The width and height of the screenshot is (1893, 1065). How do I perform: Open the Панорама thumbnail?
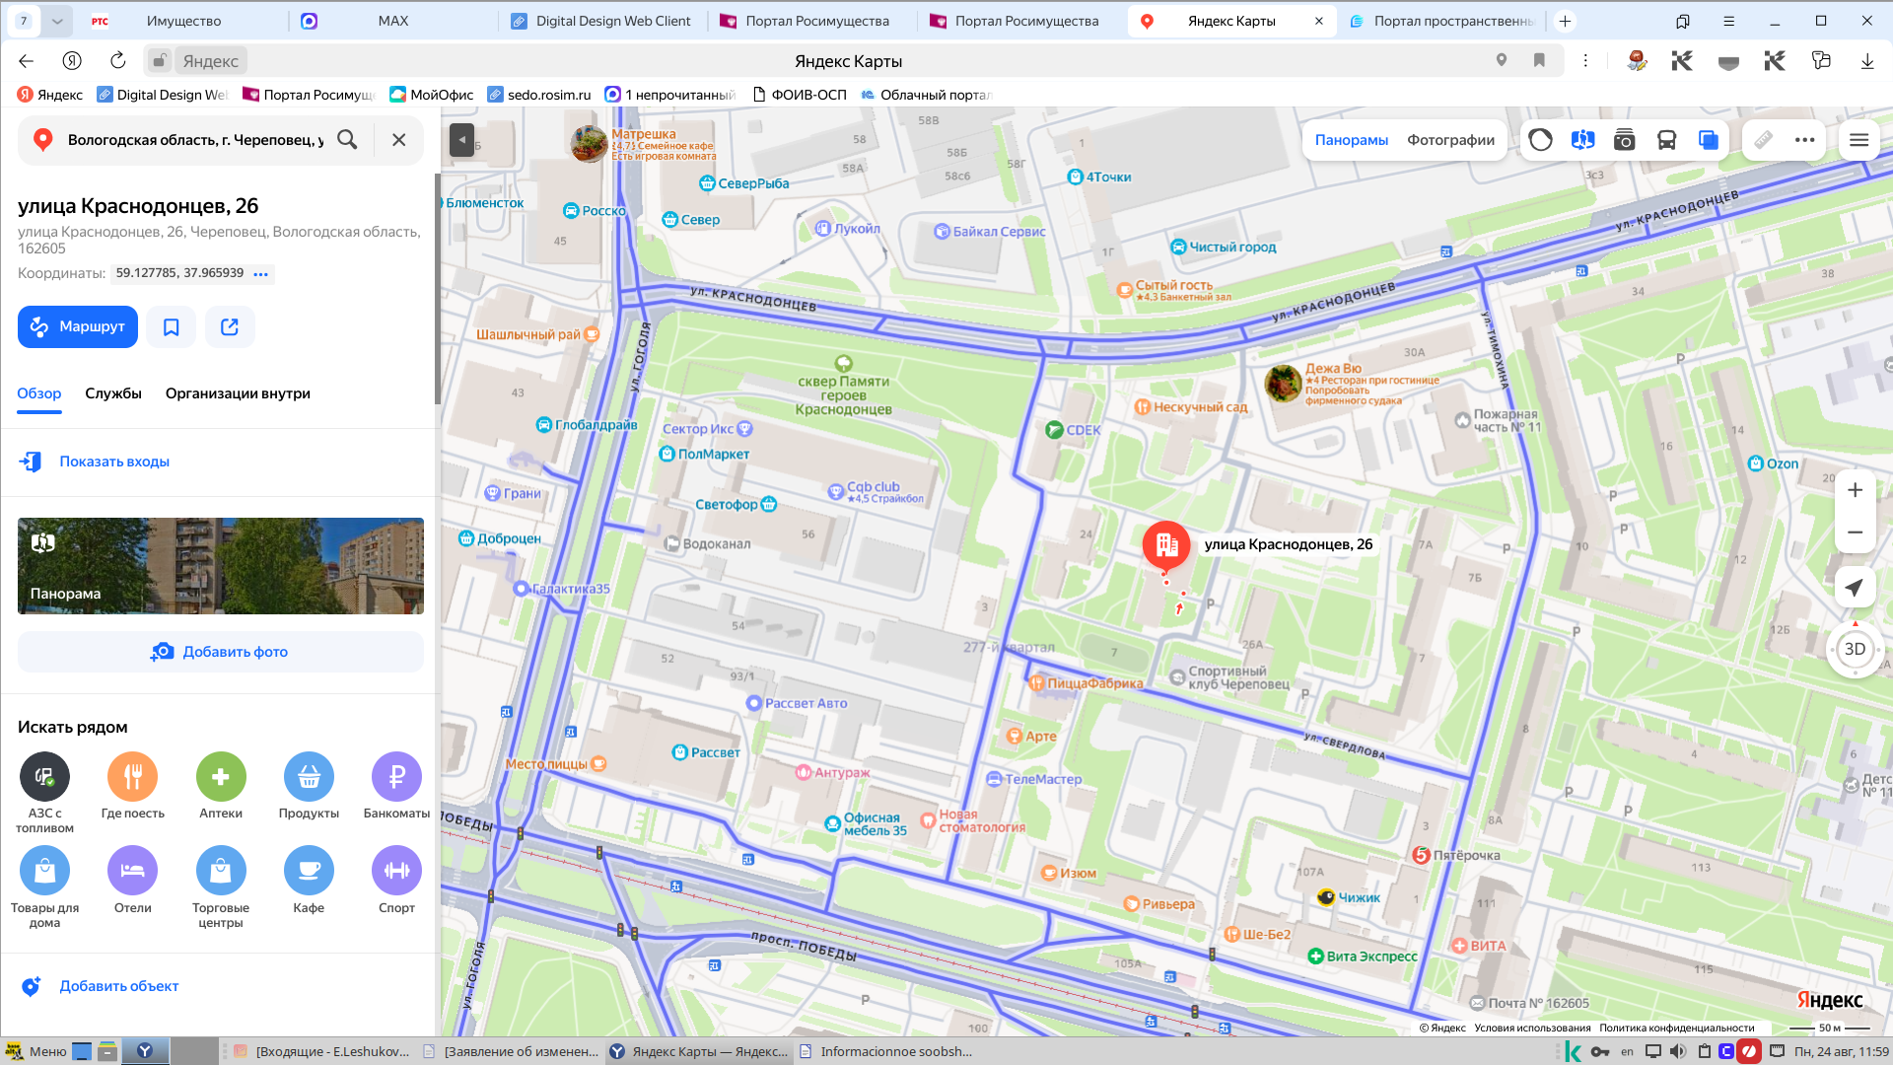(x=221, y=566)
